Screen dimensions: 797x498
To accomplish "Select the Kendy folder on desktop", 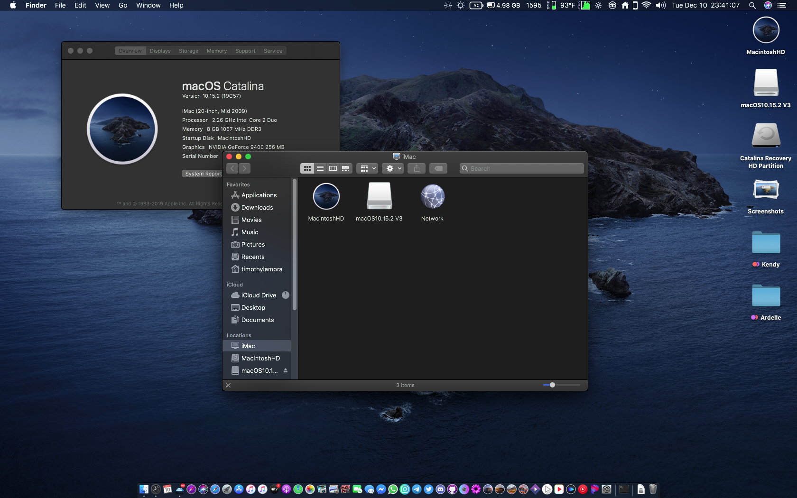I will point(766,249).
